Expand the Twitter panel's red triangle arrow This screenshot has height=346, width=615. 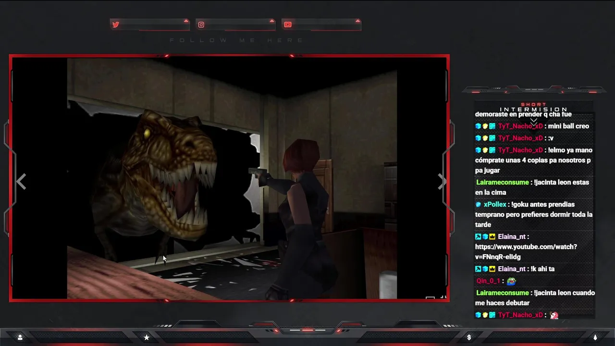click(186, 21)
